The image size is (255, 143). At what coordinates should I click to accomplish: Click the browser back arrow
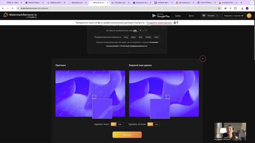[3, 8]
